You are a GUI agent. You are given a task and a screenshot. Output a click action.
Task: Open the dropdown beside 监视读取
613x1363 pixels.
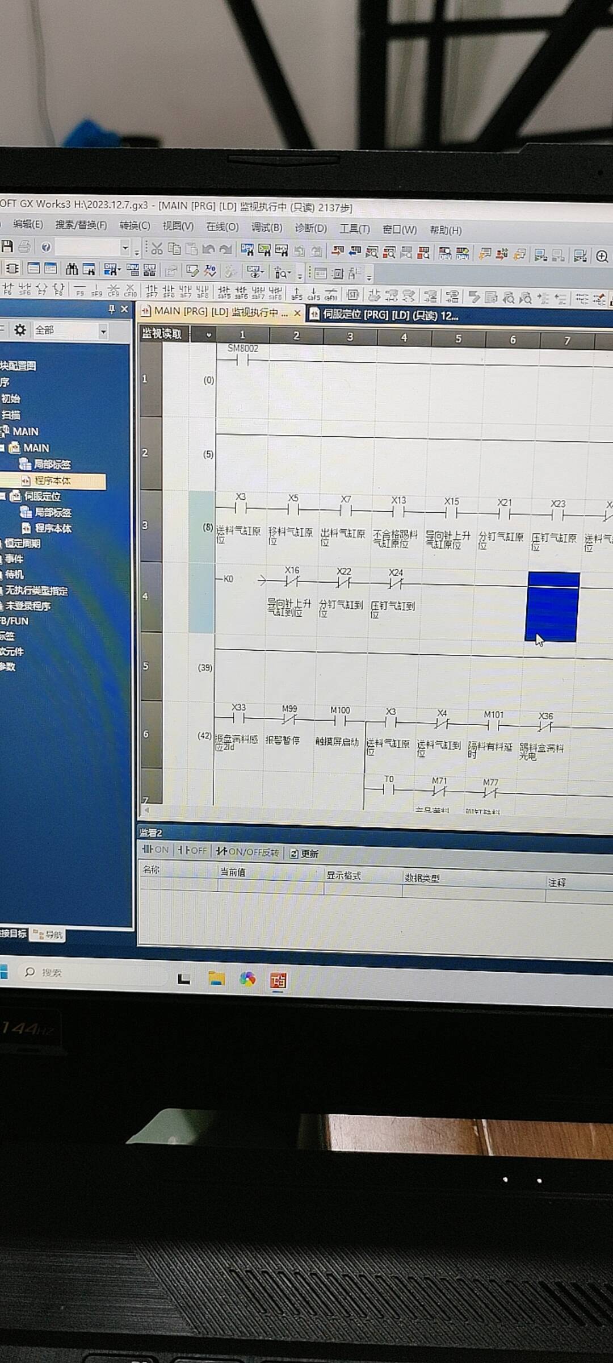coord(208,335)
